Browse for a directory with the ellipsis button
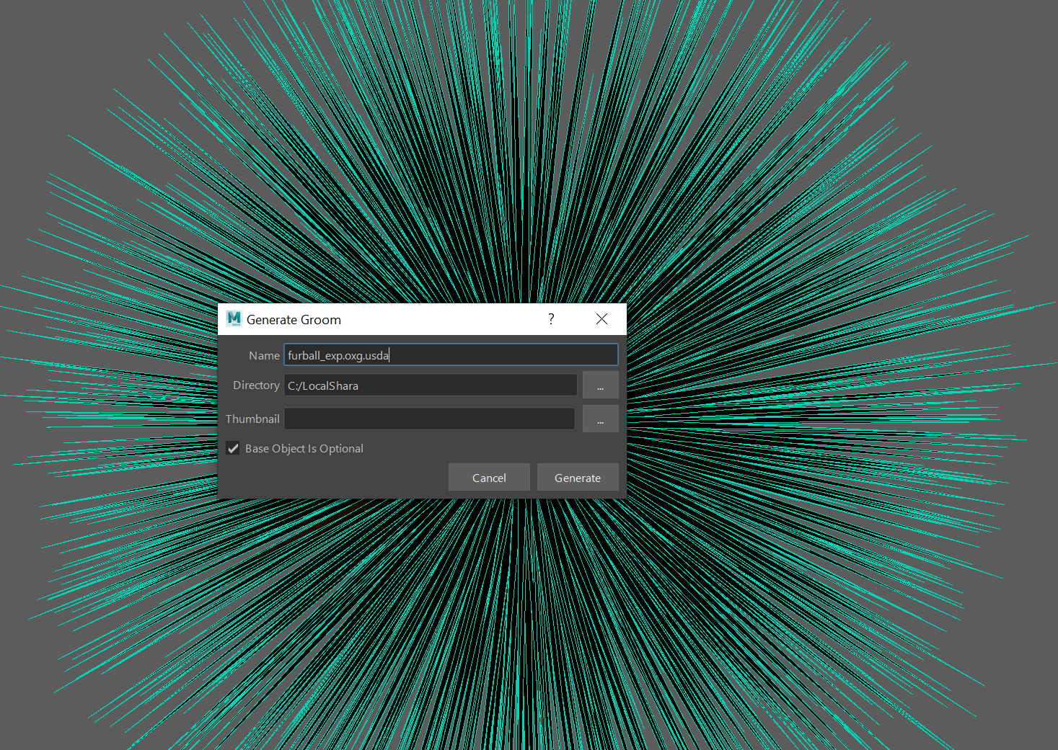 pyautogui.click(x=600, y=385)
